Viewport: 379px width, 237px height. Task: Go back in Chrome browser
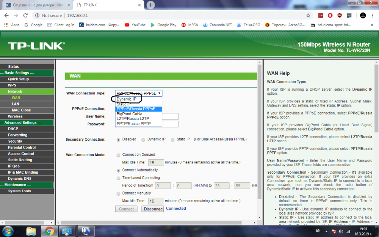(x=6, y=16)
